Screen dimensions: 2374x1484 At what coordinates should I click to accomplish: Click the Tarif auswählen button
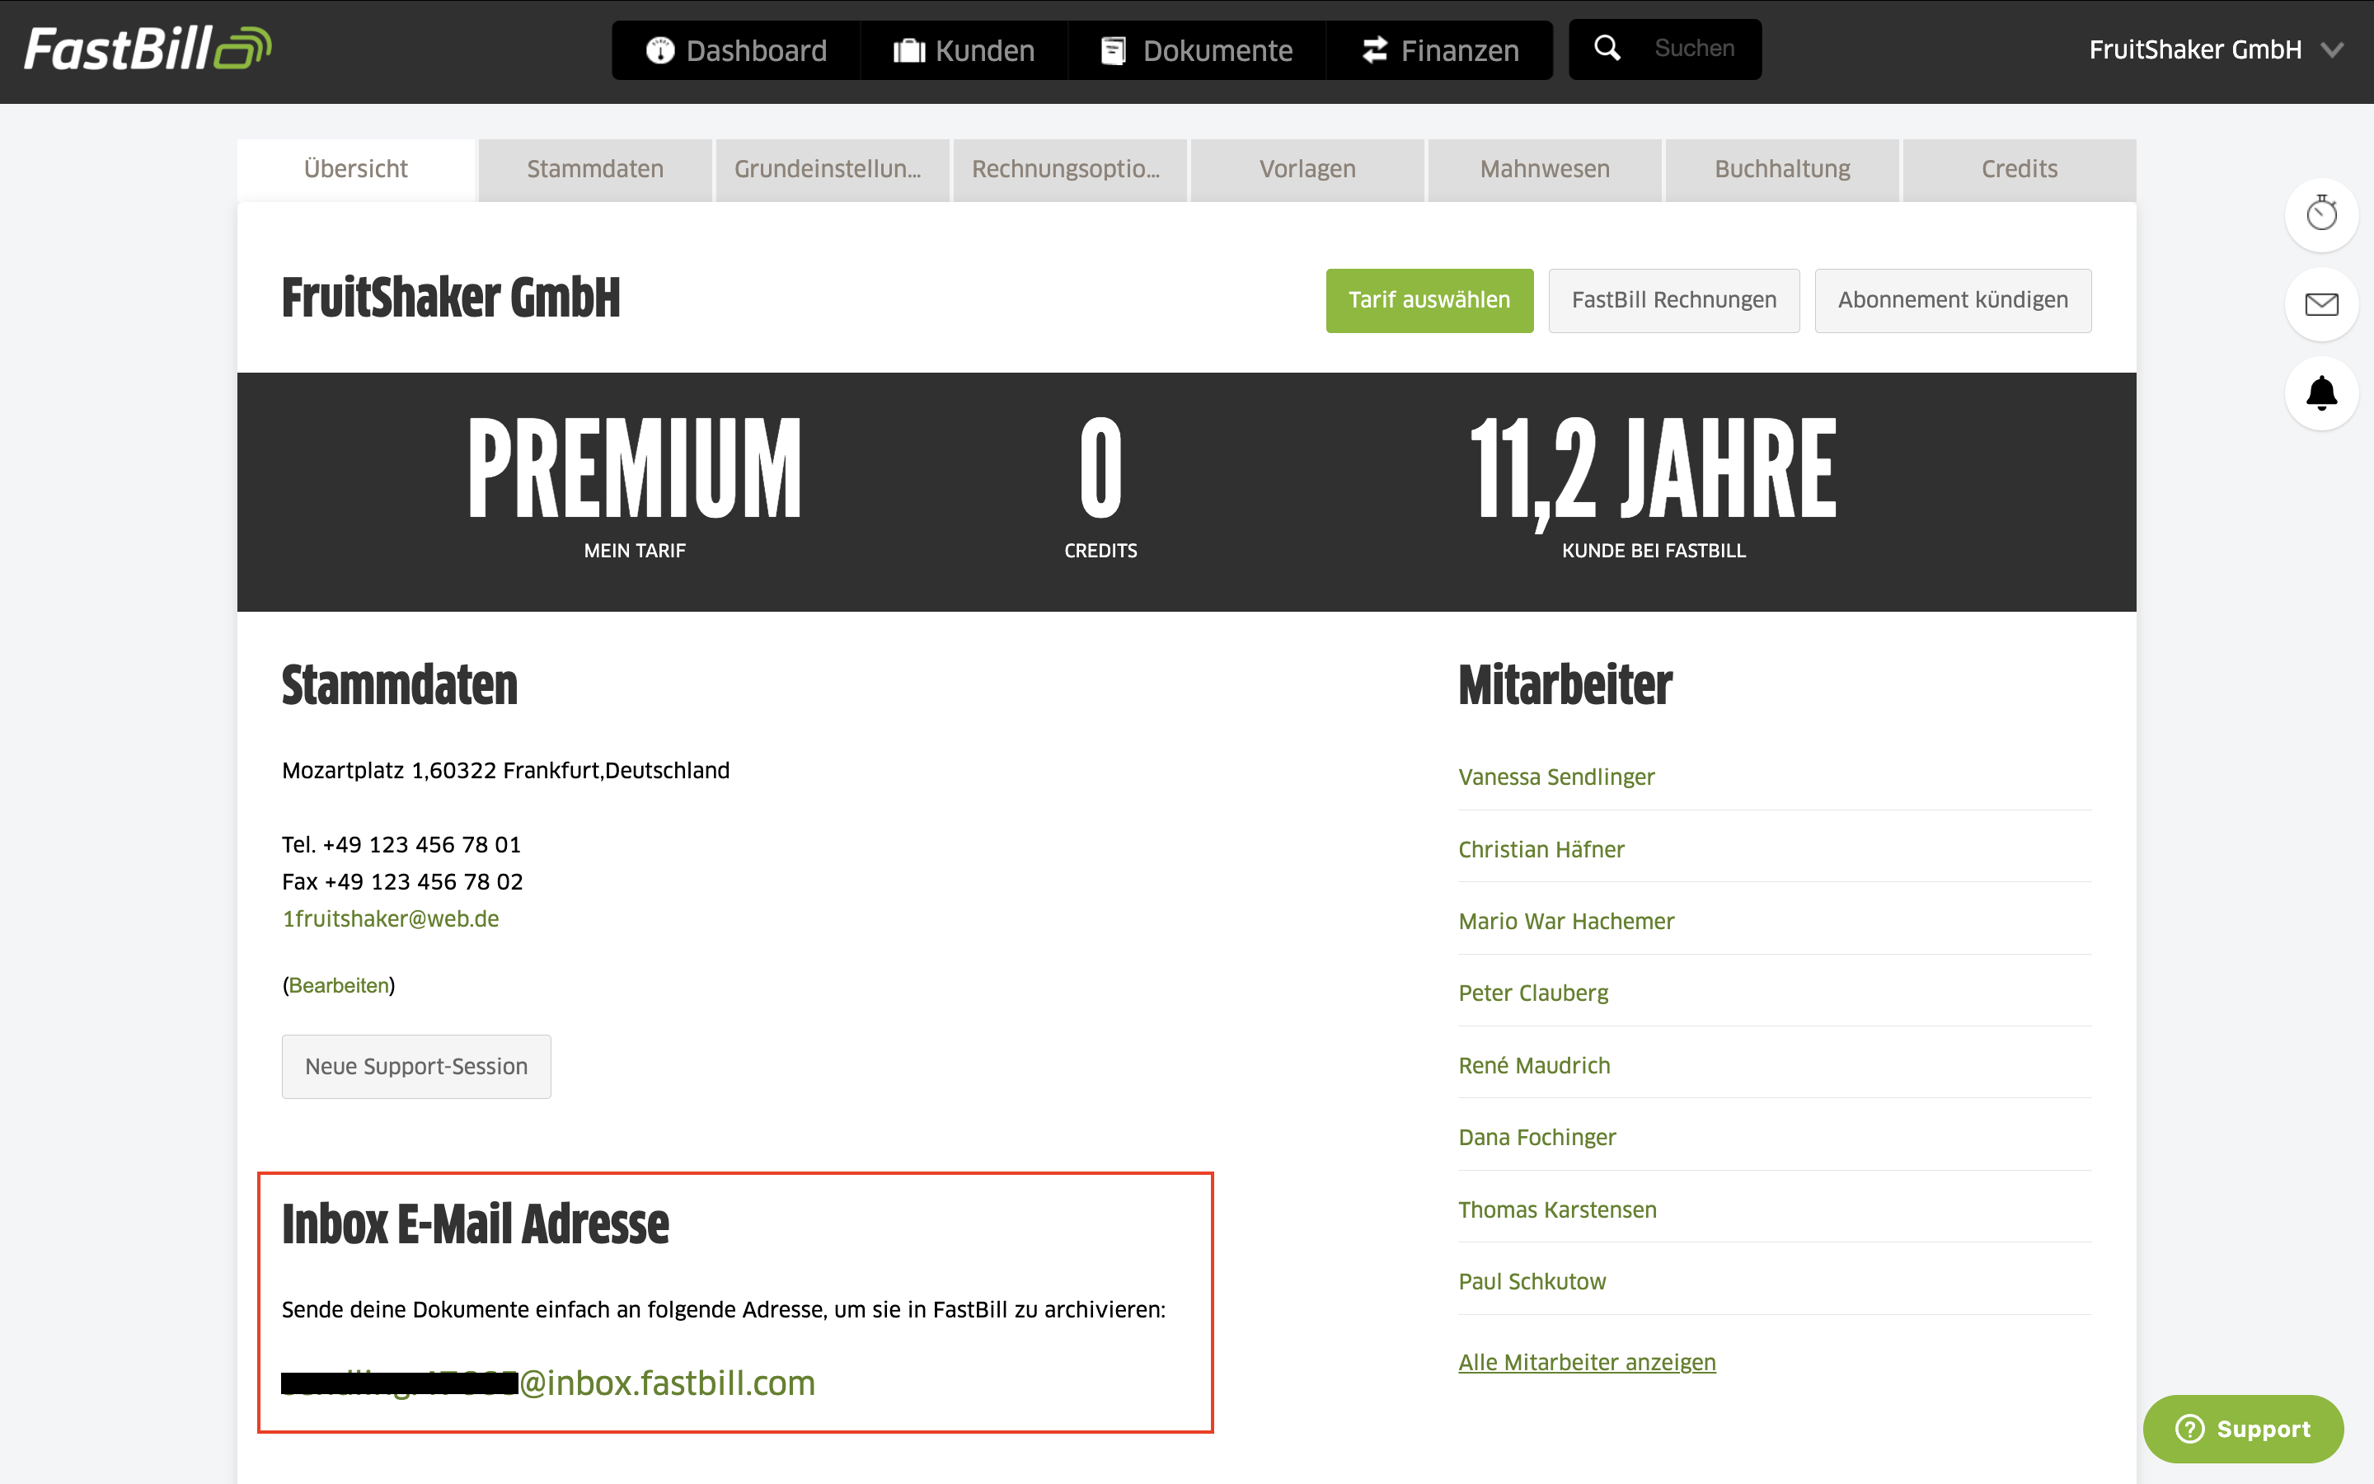tap(1429, 300)
